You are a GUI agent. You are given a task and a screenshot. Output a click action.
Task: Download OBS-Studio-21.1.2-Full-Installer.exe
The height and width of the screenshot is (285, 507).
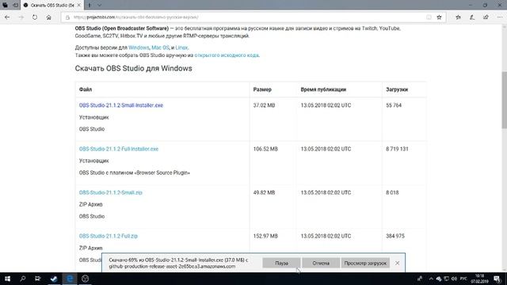click(x=119, y=149)
